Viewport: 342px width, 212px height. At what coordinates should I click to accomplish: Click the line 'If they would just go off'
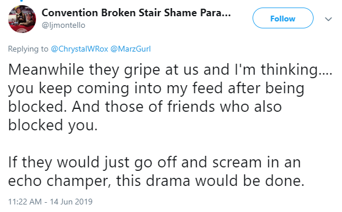tap(154, 163)
